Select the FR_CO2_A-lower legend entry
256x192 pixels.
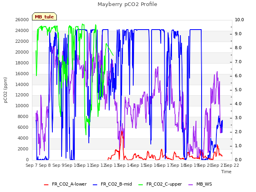65,184
